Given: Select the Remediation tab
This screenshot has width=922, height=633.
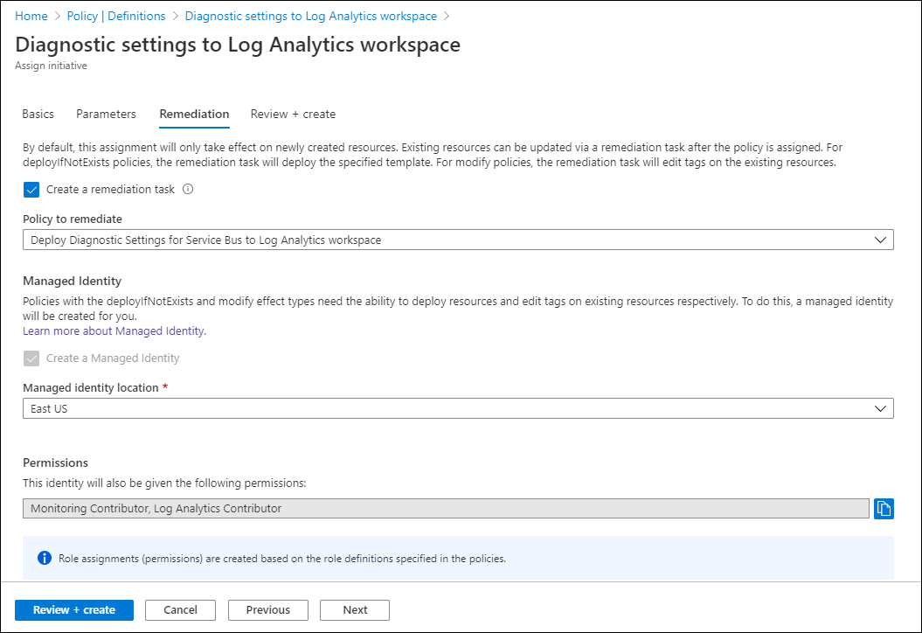Looking at the screenshot, I should [x=194, y=114].
